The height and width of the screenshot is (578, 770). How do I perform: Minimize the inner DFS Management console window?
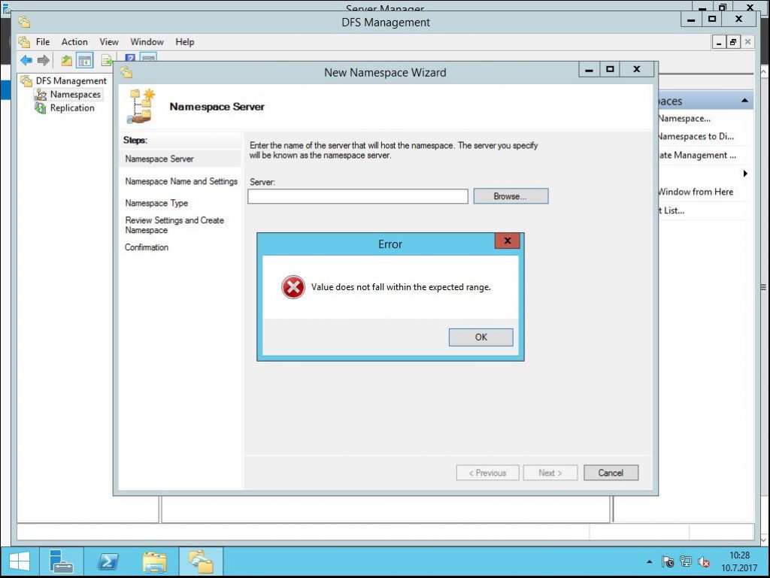point(719,42)
